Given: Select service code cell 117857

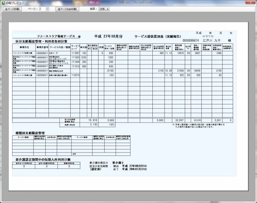Looking at the screenshot, I should coord(75,53).
